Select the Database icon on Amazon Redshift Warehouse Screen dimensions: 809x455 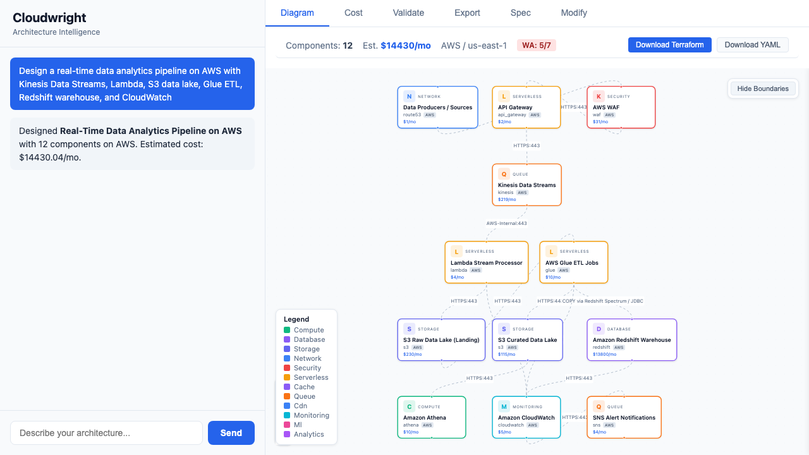click(x=599, y=329)
